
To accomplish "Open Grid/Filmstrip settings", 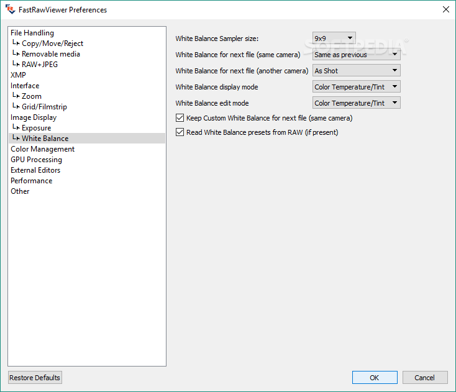I will click(x=44, y=107).
